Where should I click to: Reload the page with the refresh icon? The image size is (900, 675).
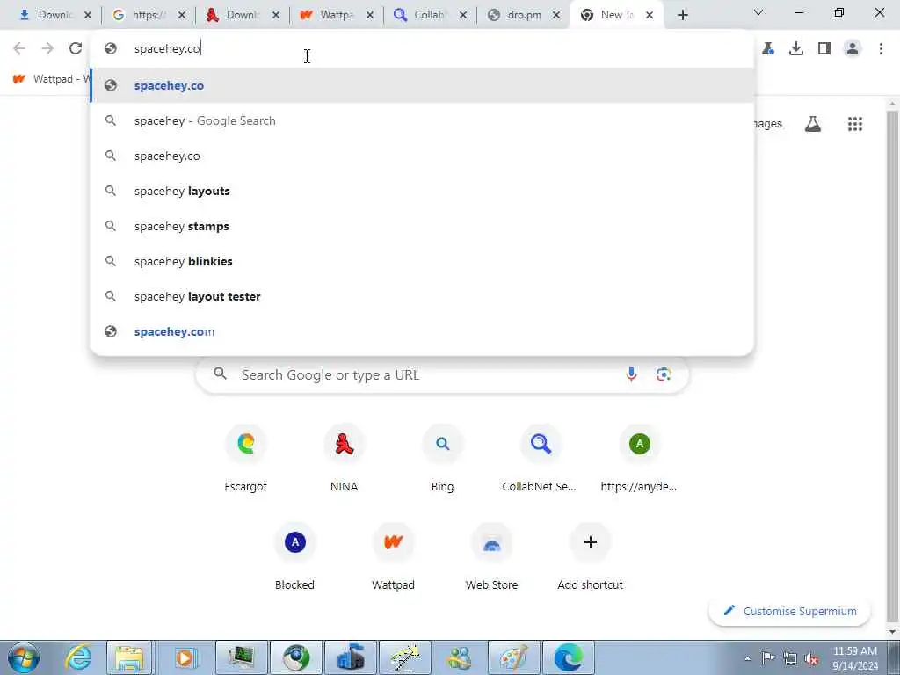[x=76, y=49]
